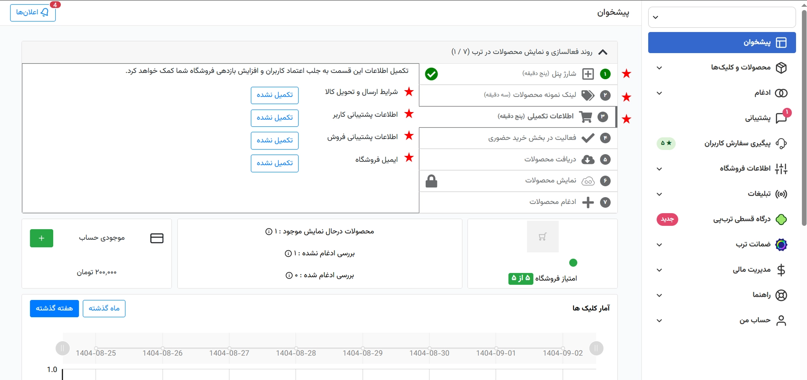Click the tag icon on لینک نمونه محصولات step

[x=587, y=95]
